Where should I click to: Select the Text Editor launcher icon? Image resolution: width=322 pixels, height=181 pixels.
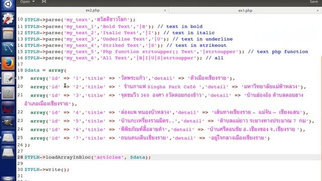[8, 78]
